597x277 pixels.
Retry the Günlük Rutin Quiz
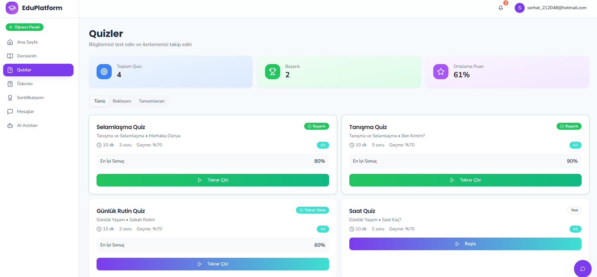click(x=213, y=264)
